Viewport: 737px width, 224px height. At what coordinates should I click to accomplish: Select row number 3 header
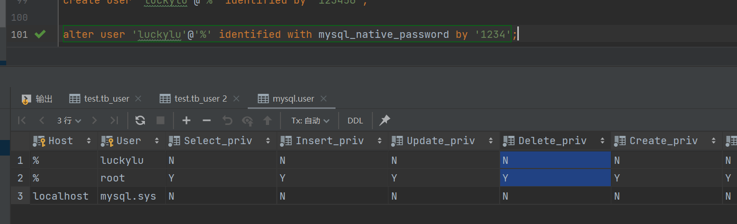click(x=20, y=197)
